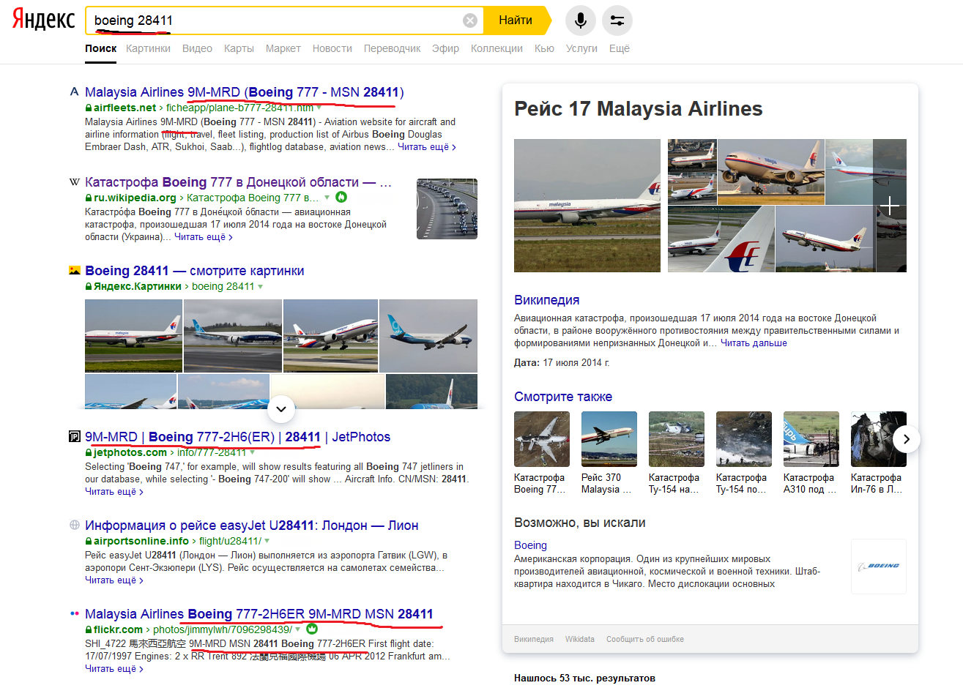Open the Коллекции tab
The width and height of the screenshot is (963, 688).
point(497,48)
